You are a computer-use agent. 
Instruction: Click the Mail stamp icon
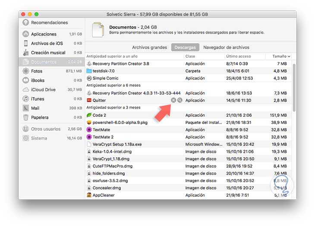pyautogui.click(x=26, y=108)
